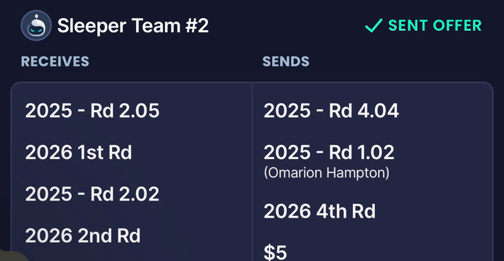504x261 pixels.
Task: Choose the 2025 - Rd 2.05 pick
Action: coord(92,111)
